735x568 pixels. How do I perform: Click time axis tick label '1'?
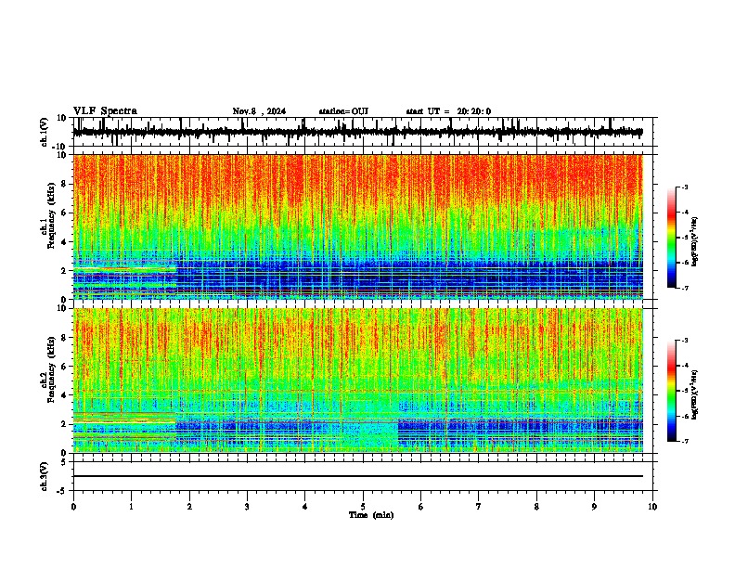pyautogui.click(x=131, y=507)
